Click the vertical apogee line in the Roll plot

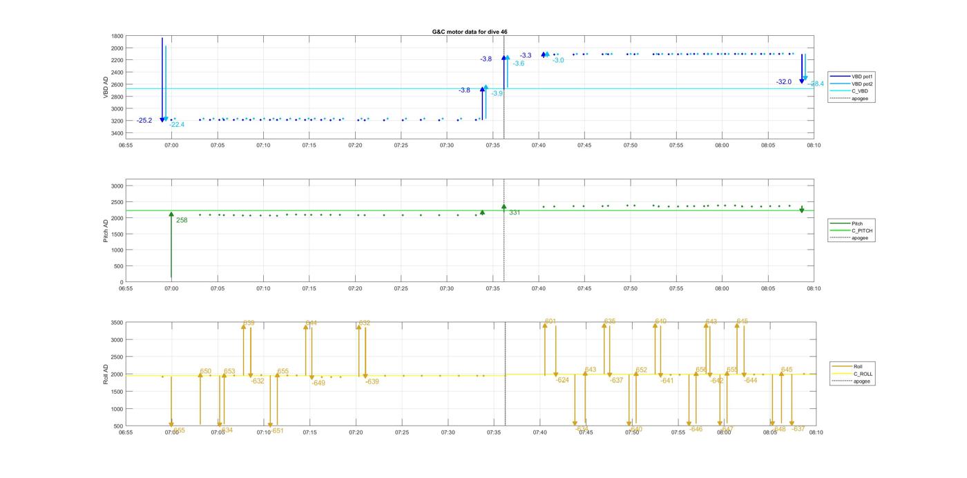tap(505, 374)
